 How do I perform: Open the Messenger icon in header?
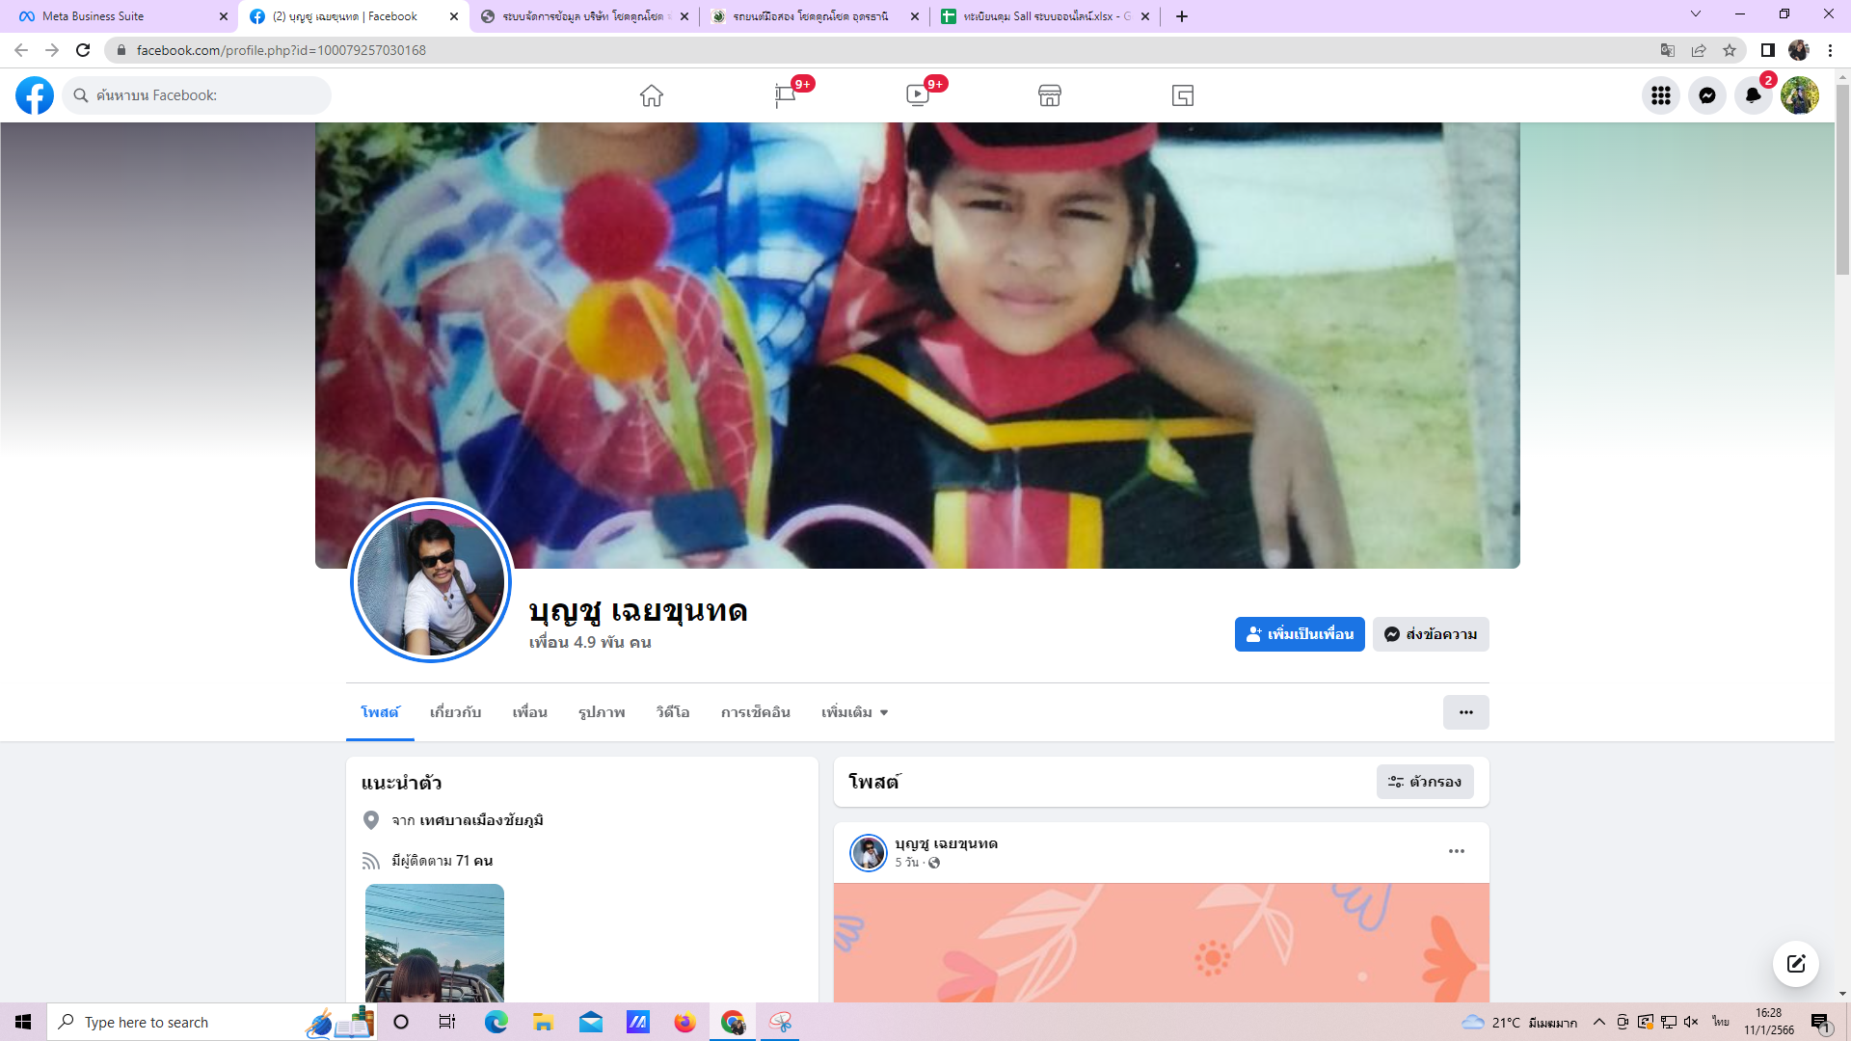point(1706,95)
